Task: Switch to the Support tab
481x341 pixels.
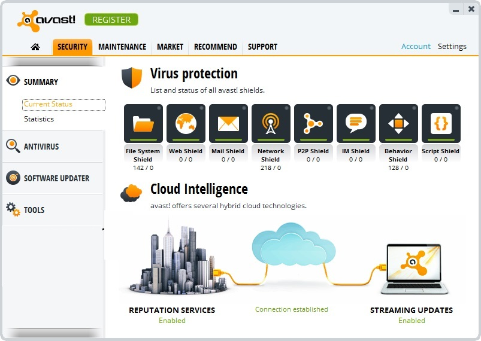Action: coord(262,47)
